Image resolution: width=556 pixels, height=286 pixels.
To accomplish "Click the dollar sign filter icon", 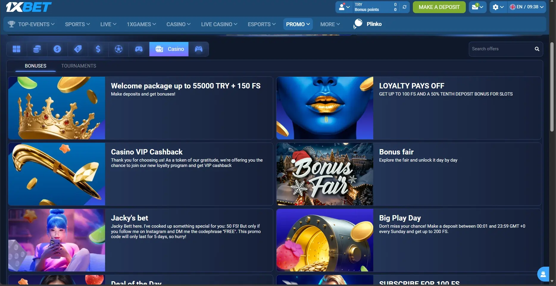I will [x=98, y=49].
